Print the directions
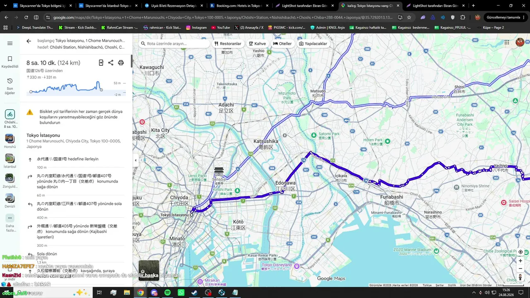This screenshot has width=530, height=298. [121, 63]
